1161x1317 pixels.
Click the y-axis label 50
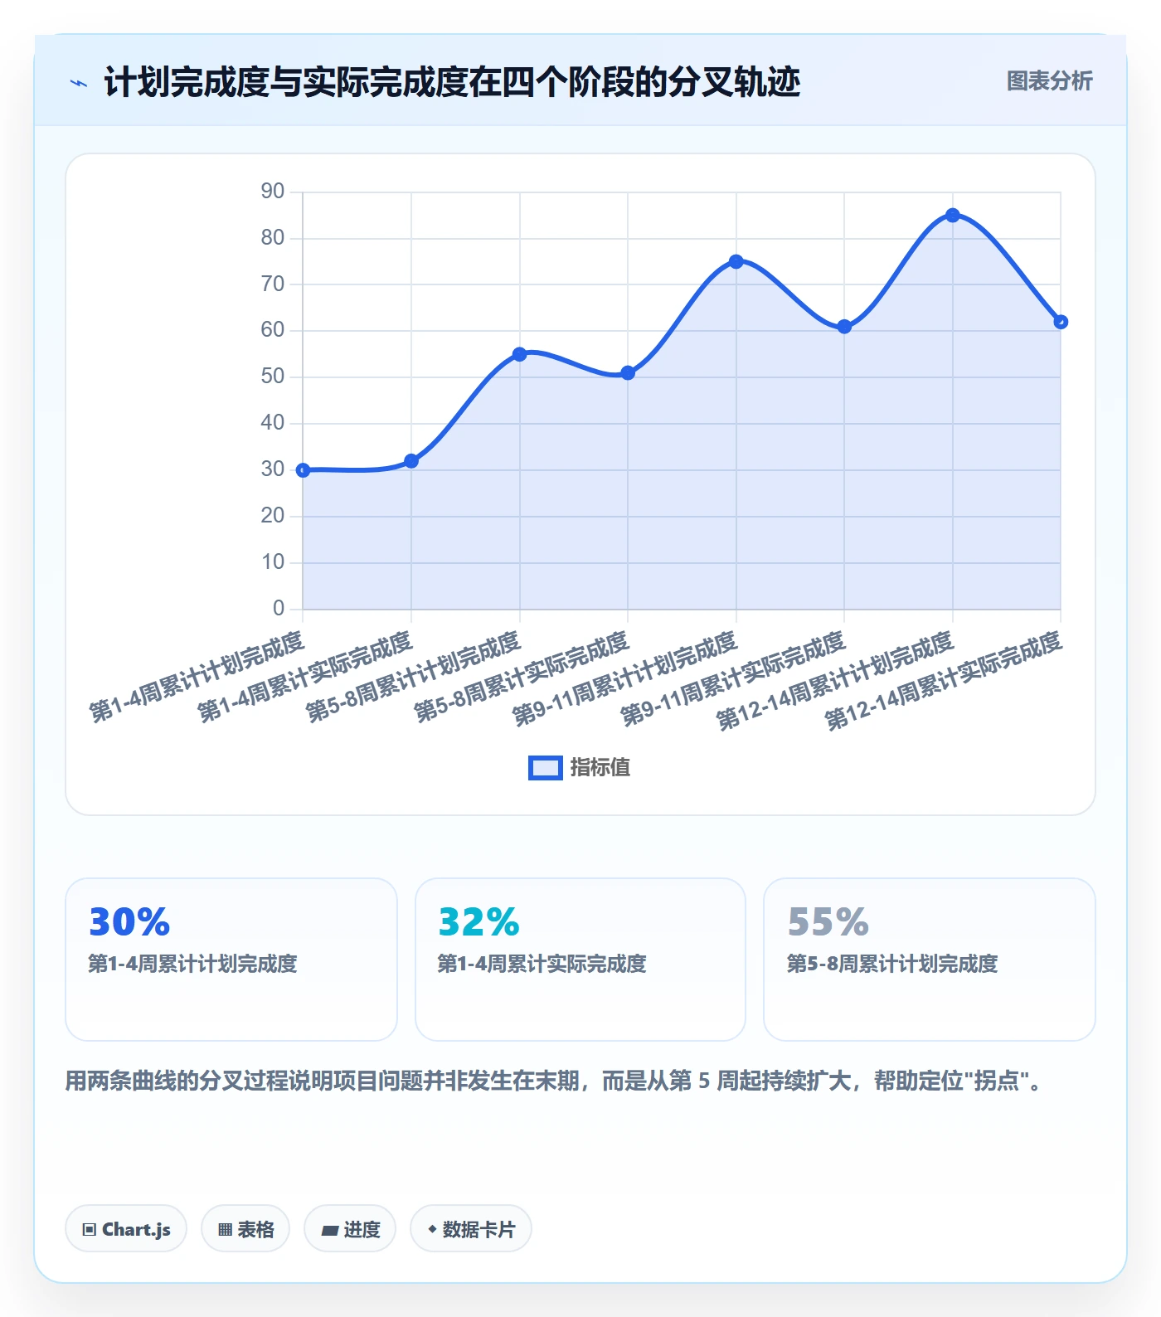[273, 377]
